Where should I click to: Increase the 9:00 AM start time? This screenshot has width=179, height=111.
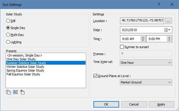(x=143, y=37)
